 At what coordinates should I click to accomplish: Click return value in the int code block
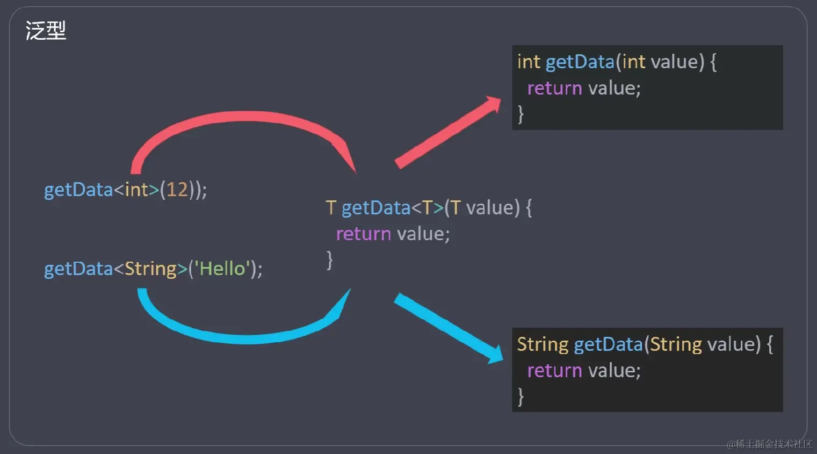pos(584,88)
